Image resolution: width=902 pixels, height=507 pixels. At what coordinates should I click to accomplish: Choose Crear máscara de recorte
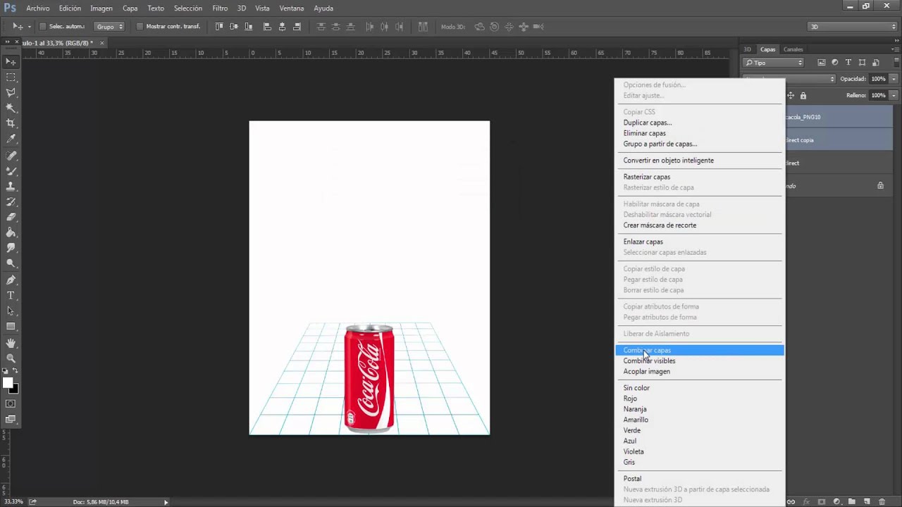699,225
